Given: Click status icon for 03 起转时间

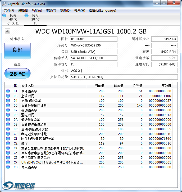Looking at the screenshot, I should [x=8, y=96].
